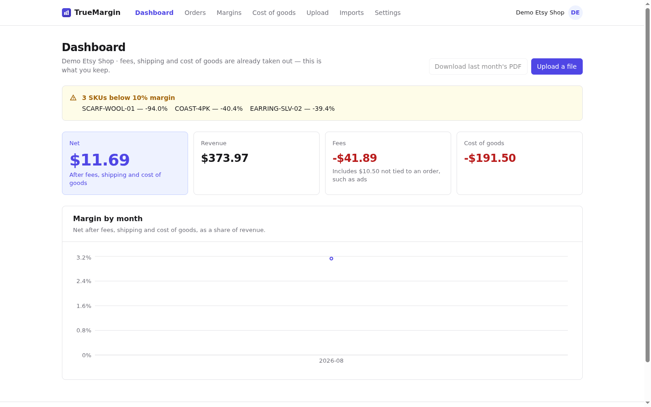Select the Net $11.69 value

click(x=99, y=160)
